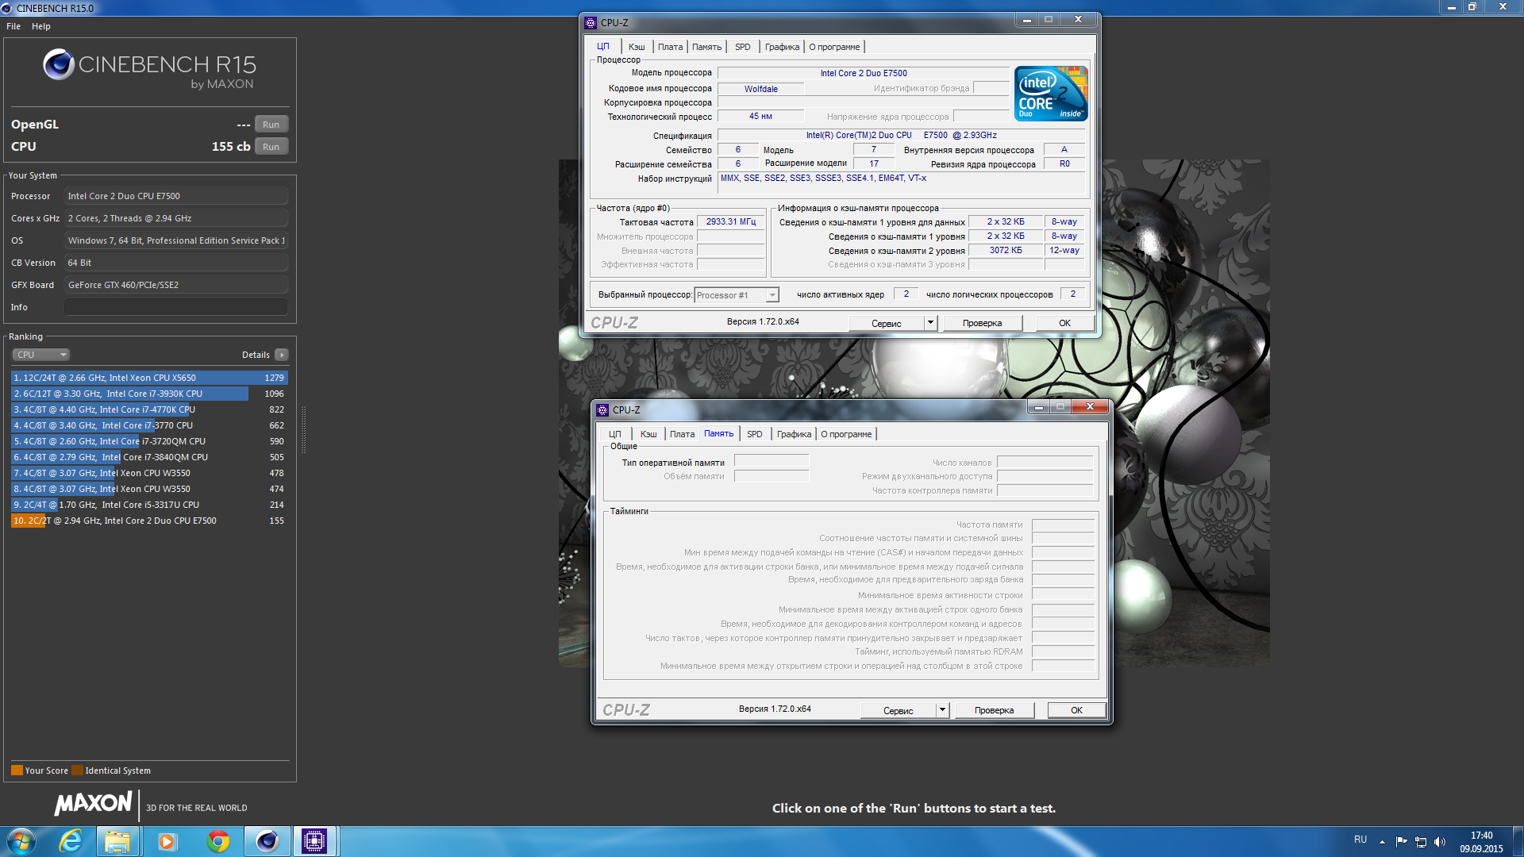Click bottom CPU-Z title bar app icon
The height and width of the screenshot is (857, 1524).
(x=602, y=409)
